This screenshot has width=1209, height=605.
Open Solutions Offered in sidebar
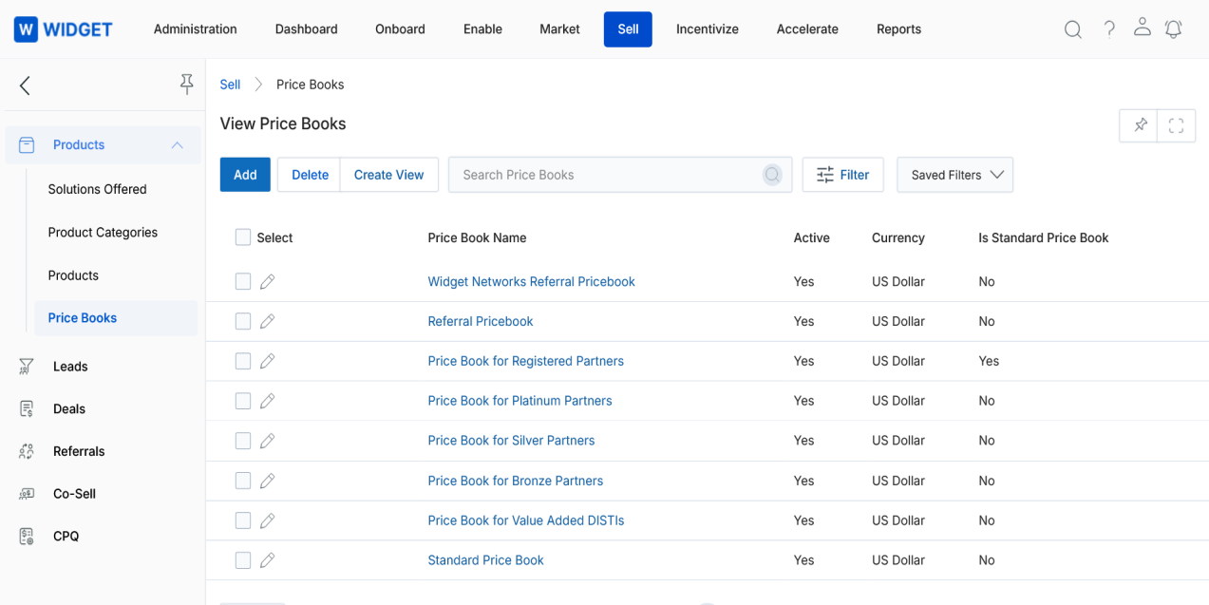(x=97, y=189)
